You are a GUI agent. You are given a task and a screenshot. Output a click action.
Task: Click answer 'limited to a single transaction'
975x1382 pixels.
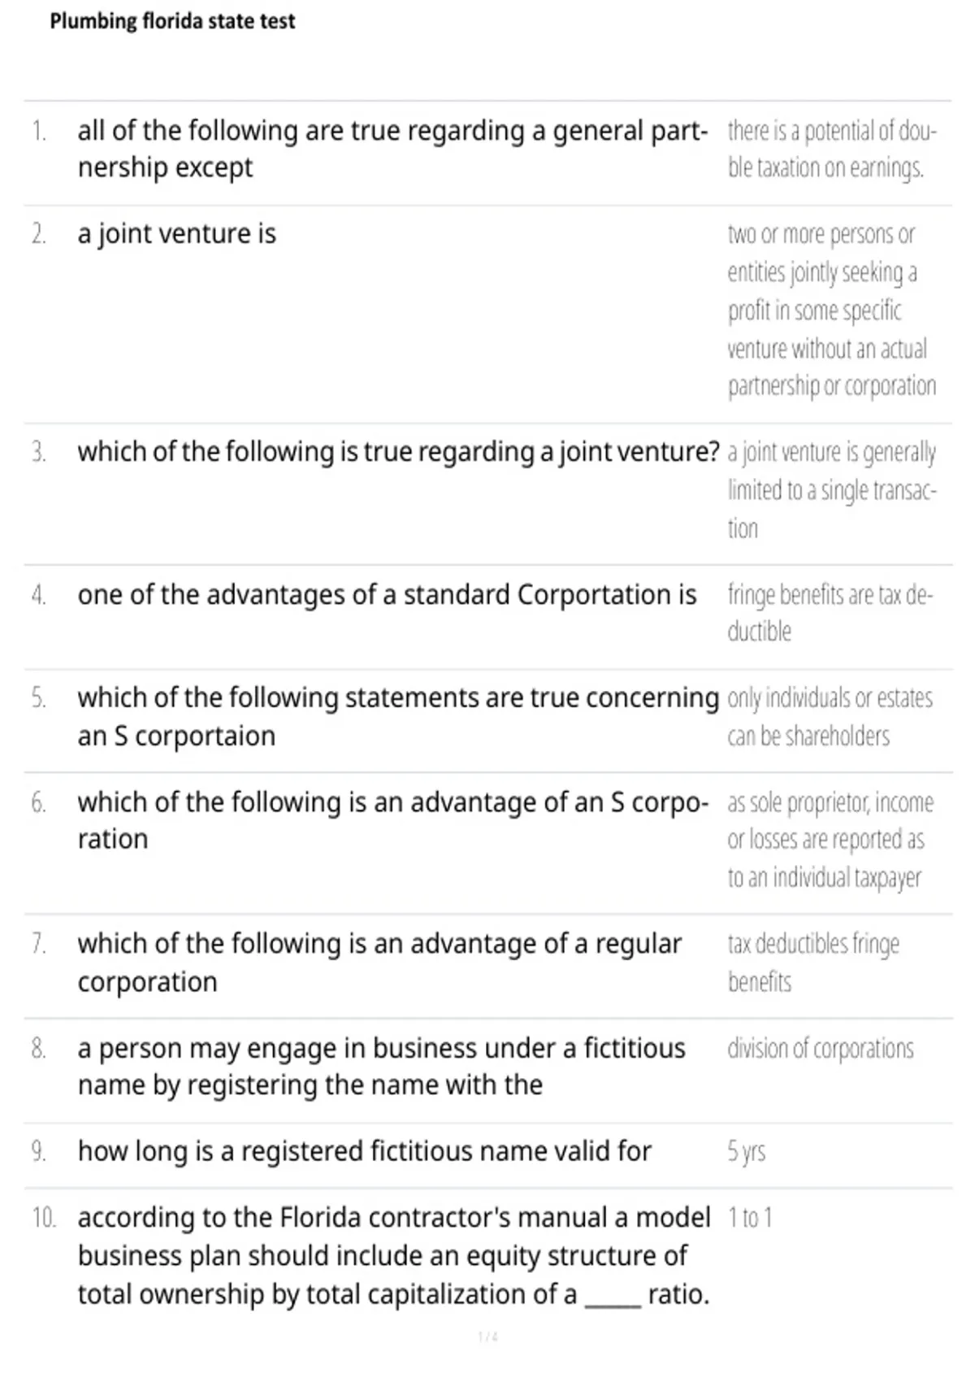832,490
